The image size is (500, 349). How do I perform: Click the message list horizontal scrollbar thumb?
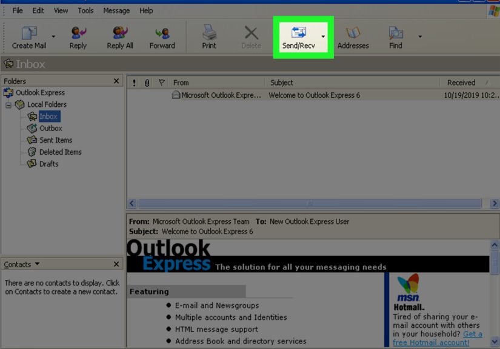(310, 203)
